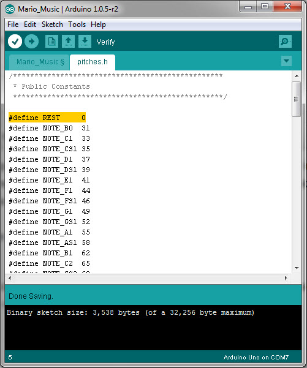Open the File menu
Screen dimensions: 307x368
pos(13,24)
